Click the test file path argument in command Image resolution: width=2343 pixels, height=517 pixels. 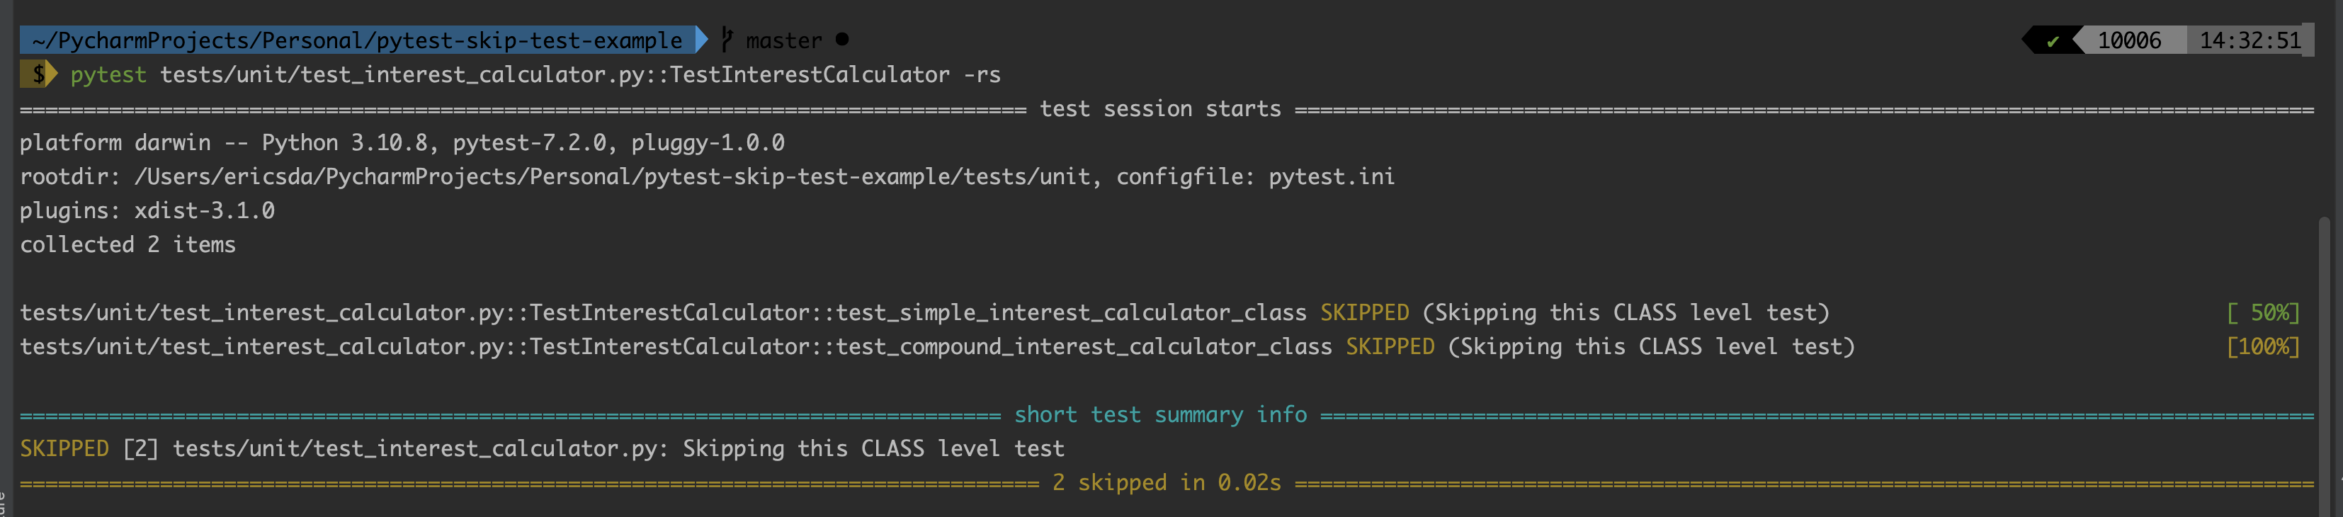point(555,74)
